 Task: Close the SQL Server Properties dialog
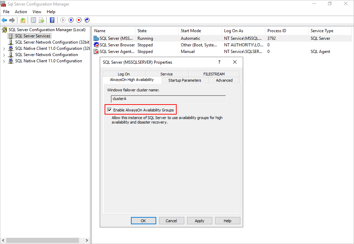click(x=235, y=62)
